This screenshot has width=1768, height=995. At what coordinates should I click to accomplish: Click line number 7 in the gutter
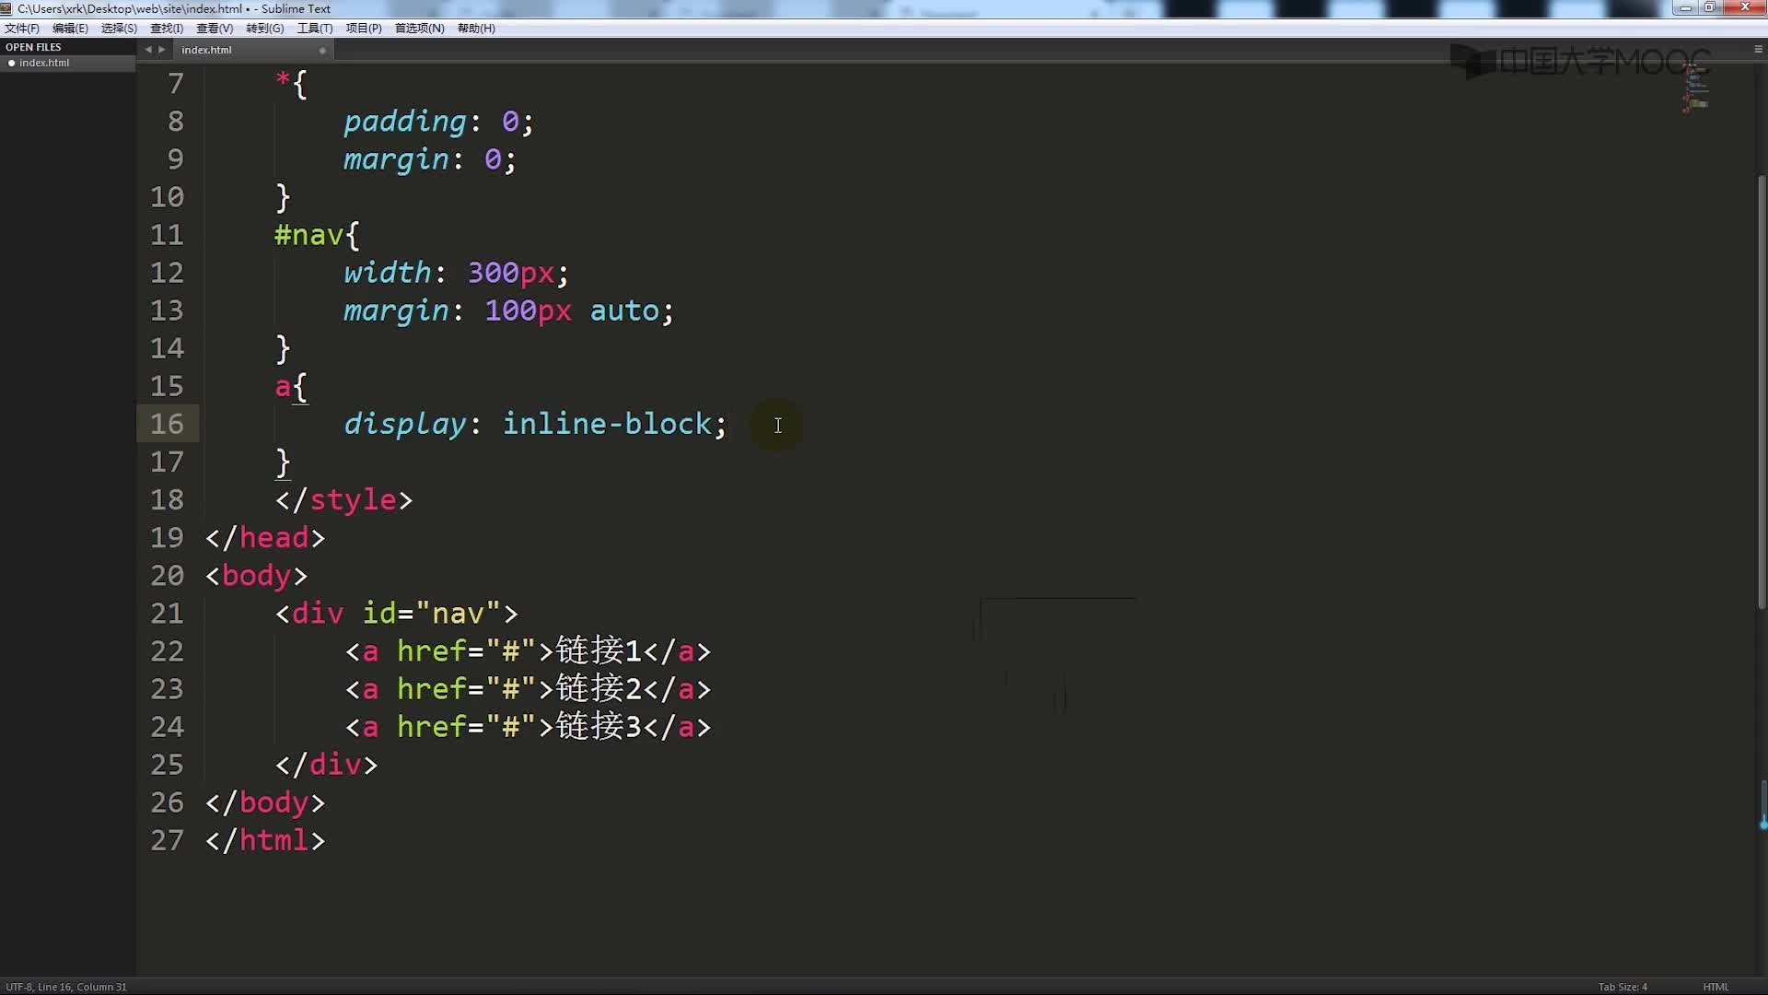point(176,84)
